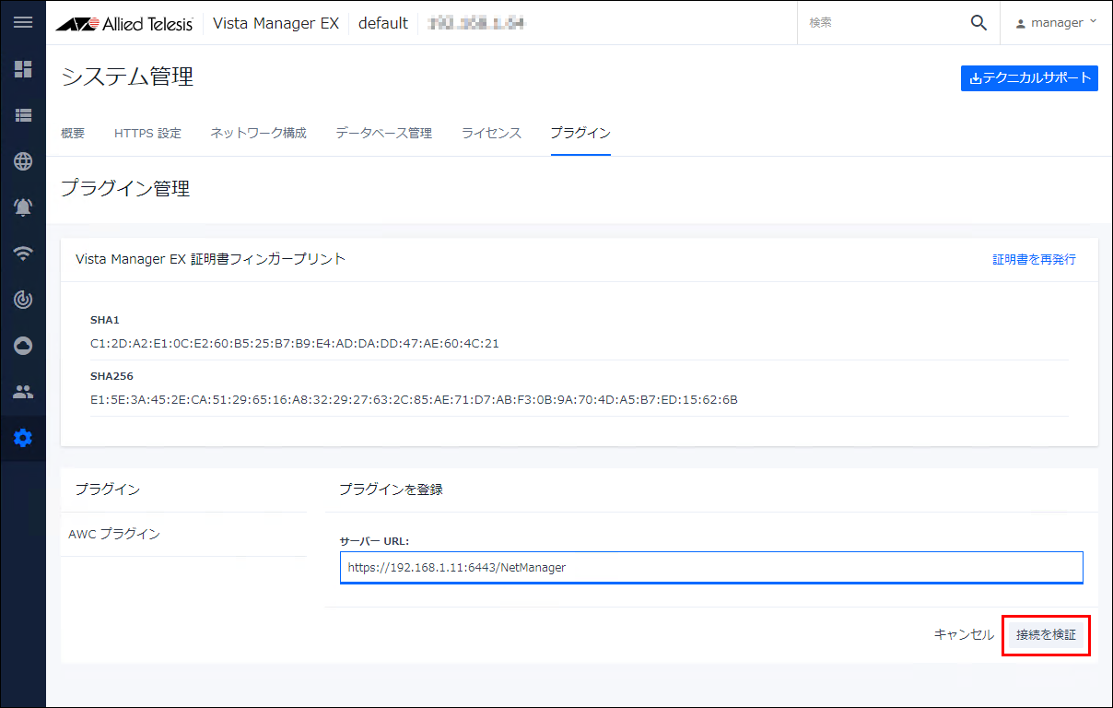Open the radar target sidebar icon
Screen dimensions: 1113x708
tap(23, 299)
